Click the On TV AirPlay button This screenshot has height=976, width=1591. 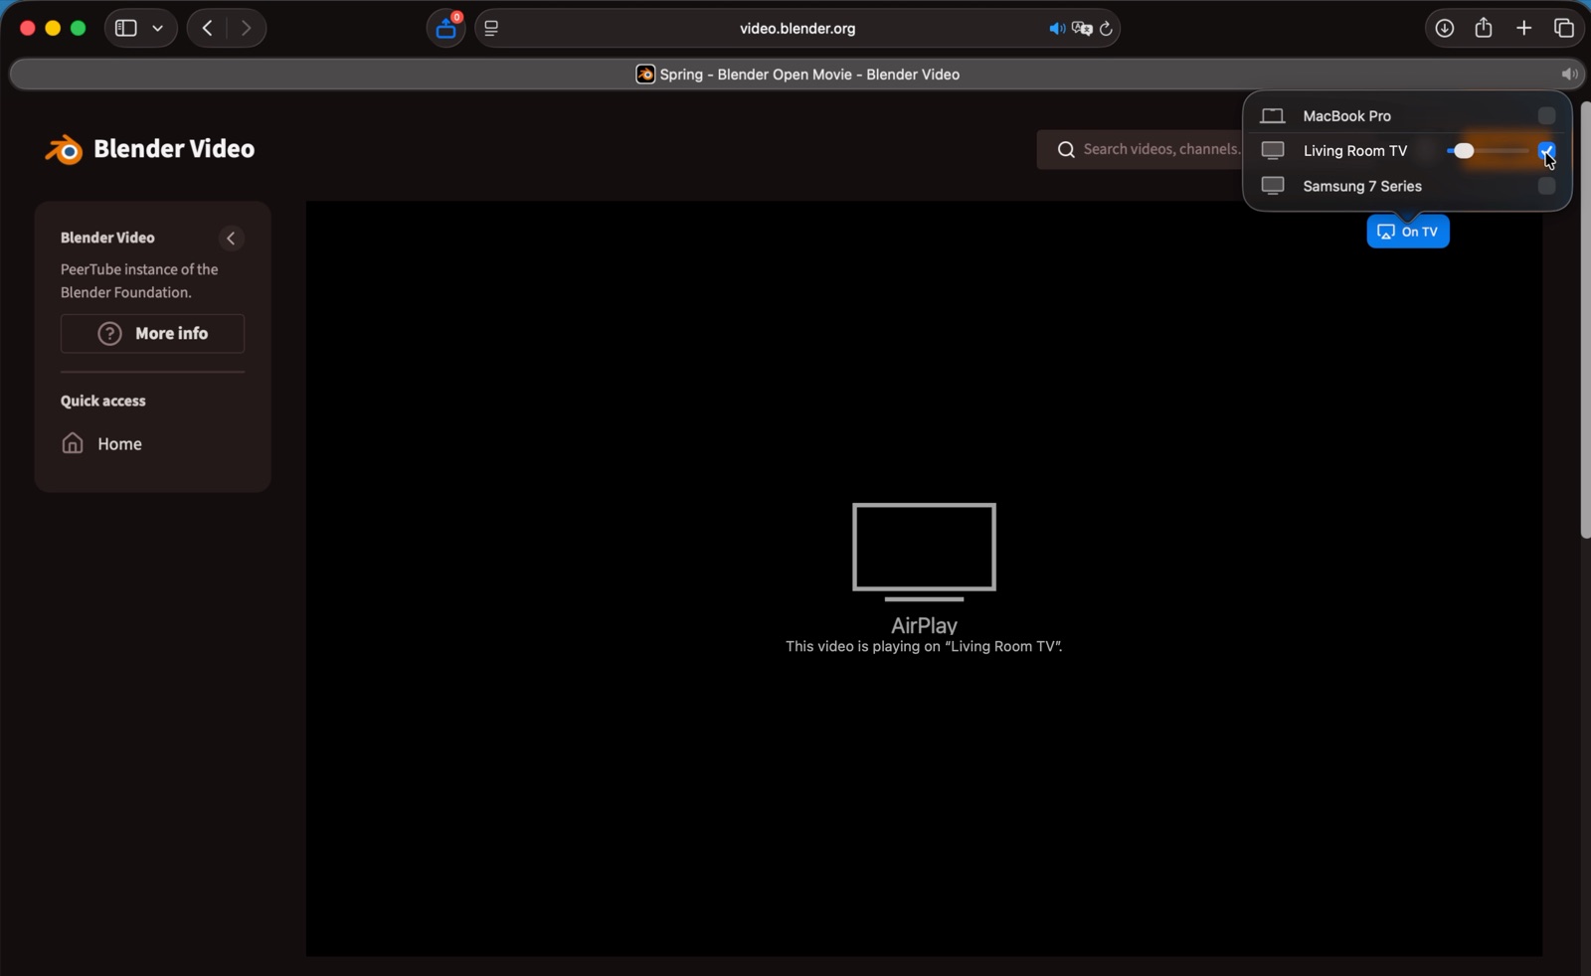1408,232
